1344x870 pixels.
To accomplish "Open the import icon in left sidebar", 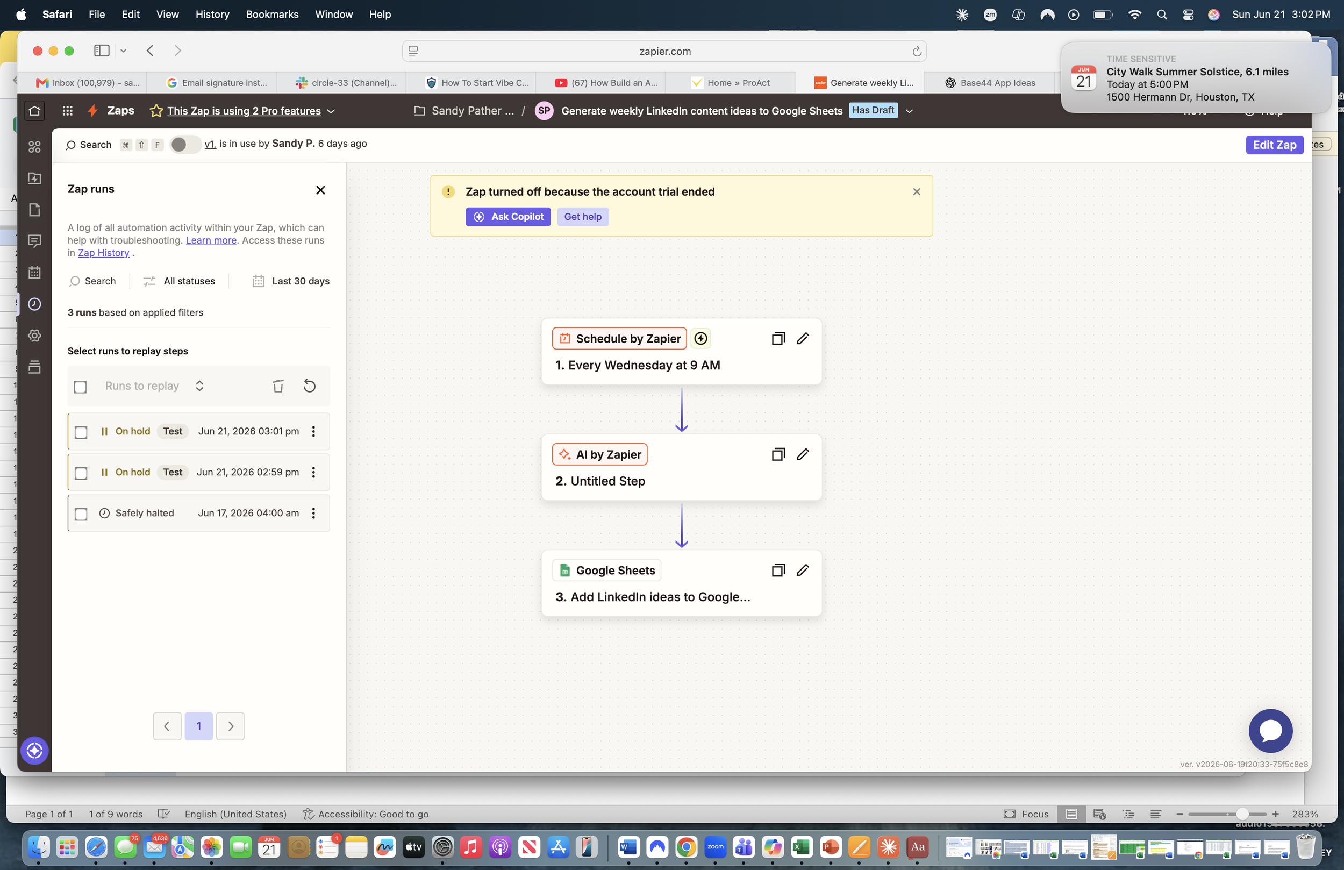I will [34, 179].
